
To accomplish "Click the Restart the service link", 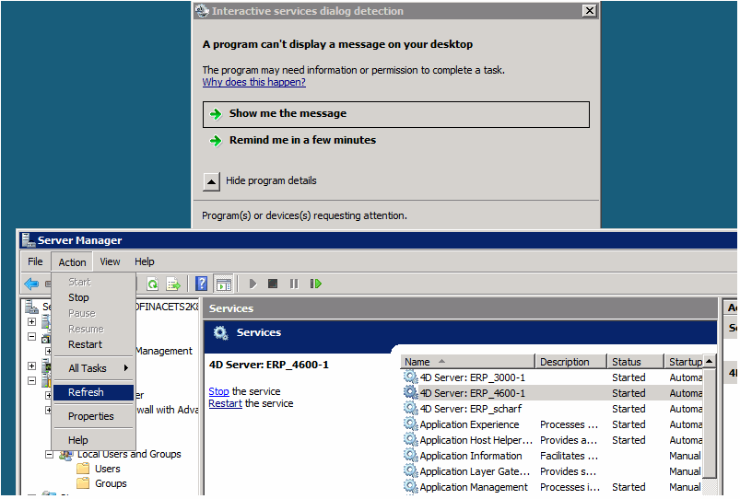I will [x=224, y=404].
